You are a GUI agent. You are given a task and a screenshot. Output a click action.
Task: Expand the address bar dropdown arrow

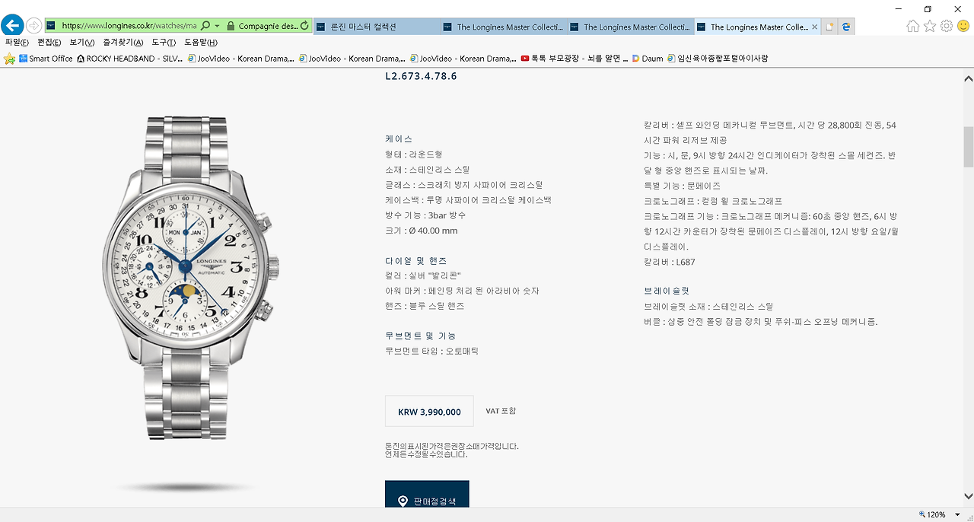[218, 26]
